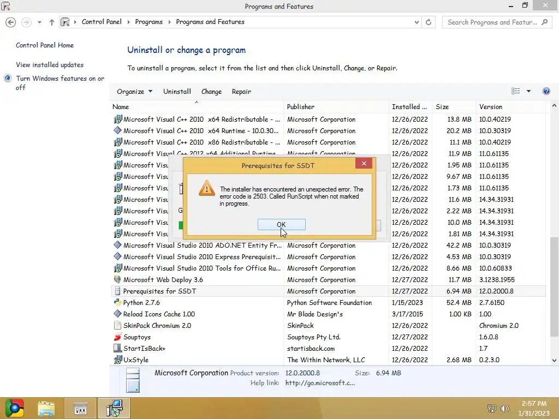559x419 pixels.
Task: Click the icon of Visual C++ 2010 x86 Redistributable
Action: pyautogui.click(x=118, y=142)
